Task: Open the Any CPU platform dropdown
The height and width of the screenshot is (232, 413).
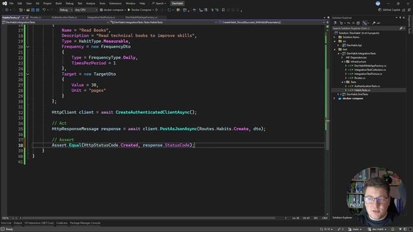Action: [x=86, y=10]
